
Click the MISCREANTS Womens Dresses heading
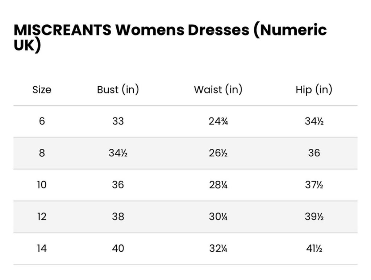pyautogui.click(x=170, y=37)
